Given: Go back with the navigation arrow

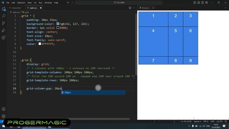Looking at the screenshot, I should coord(68,3).
